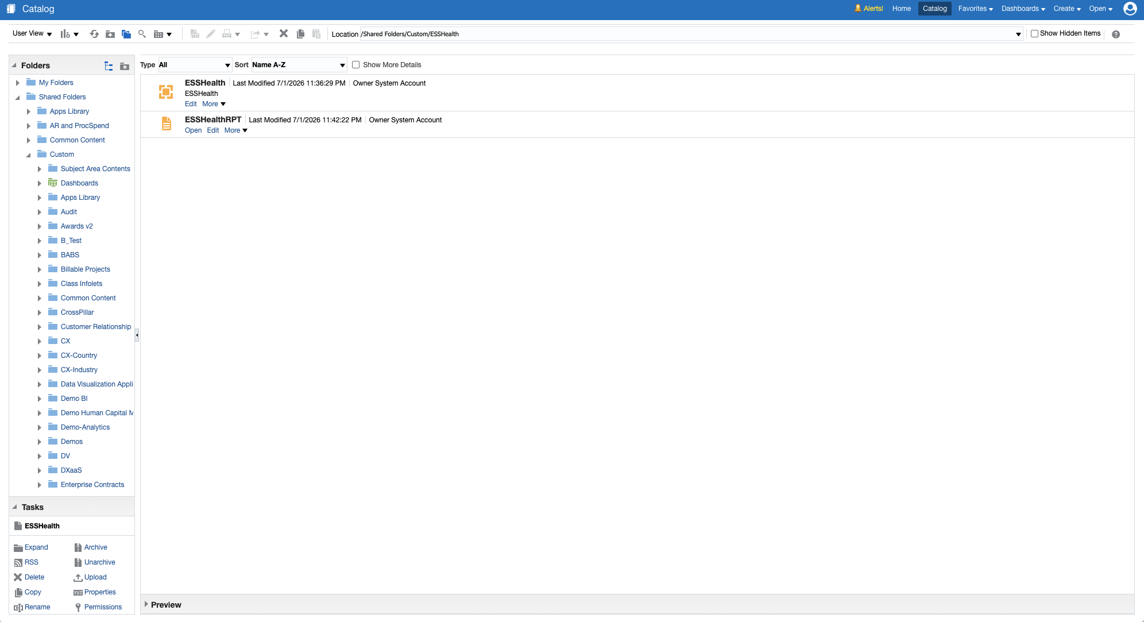Click the New (create object) toolbar icon
This screenshot has height=622, width=1144.
69,34
